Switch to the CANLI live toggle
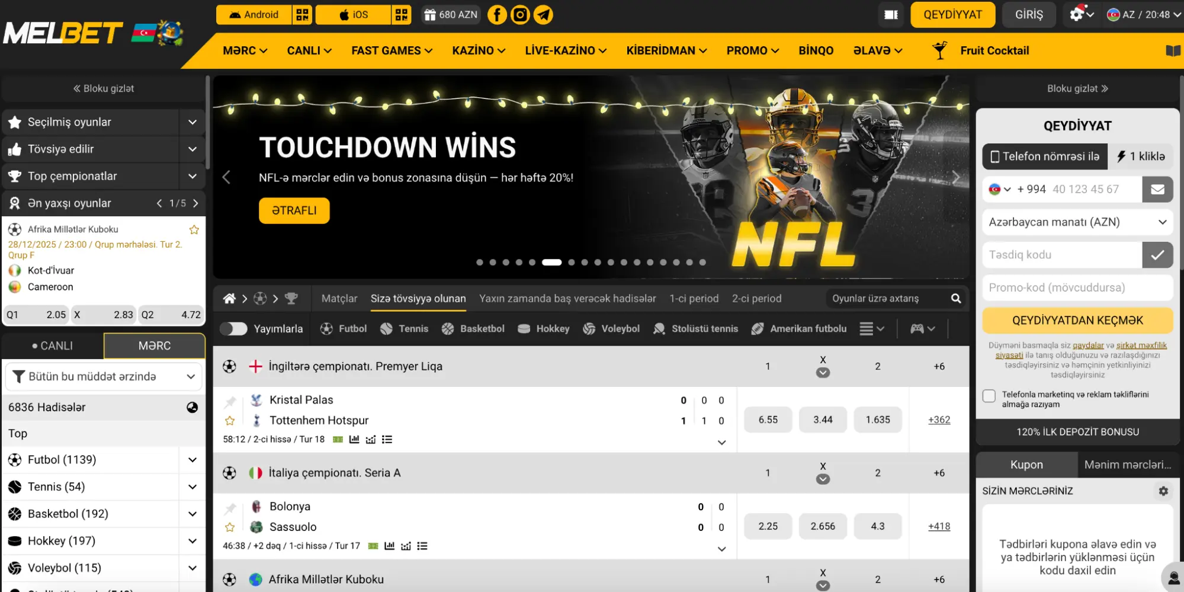Image resolution: width=1184 pixels, height=592 pixels. click(x=53, y=346)
